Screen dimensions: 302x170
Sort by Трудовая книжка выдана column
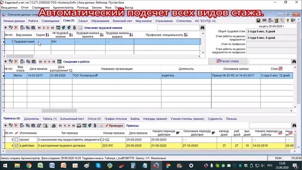131,35
